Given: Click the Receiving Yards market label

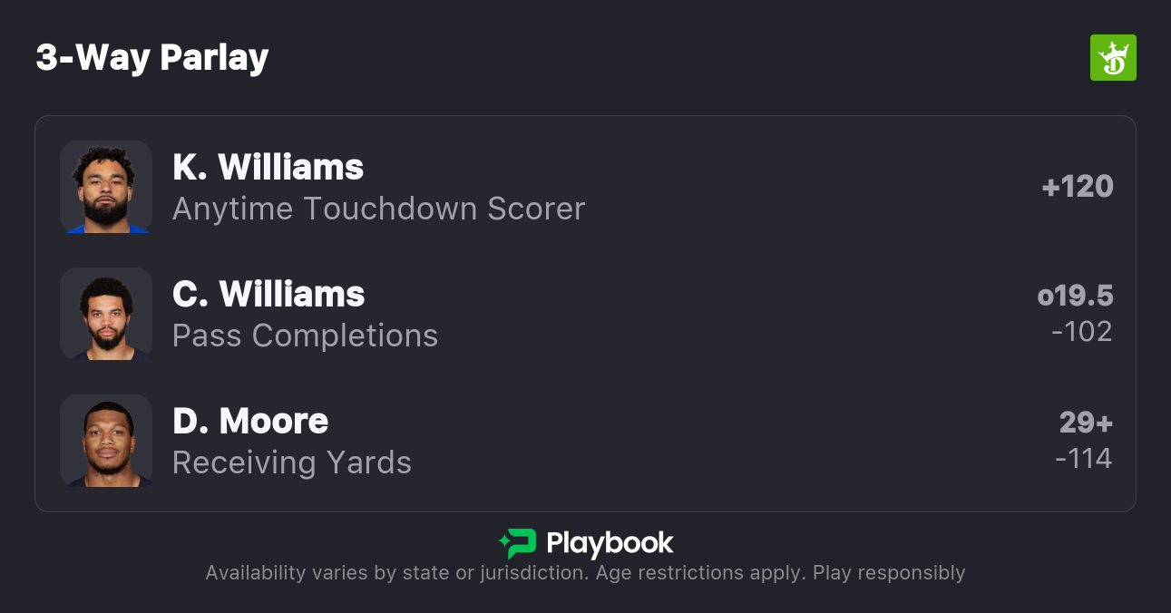Looking at the screenshot, I should (292, 462).
